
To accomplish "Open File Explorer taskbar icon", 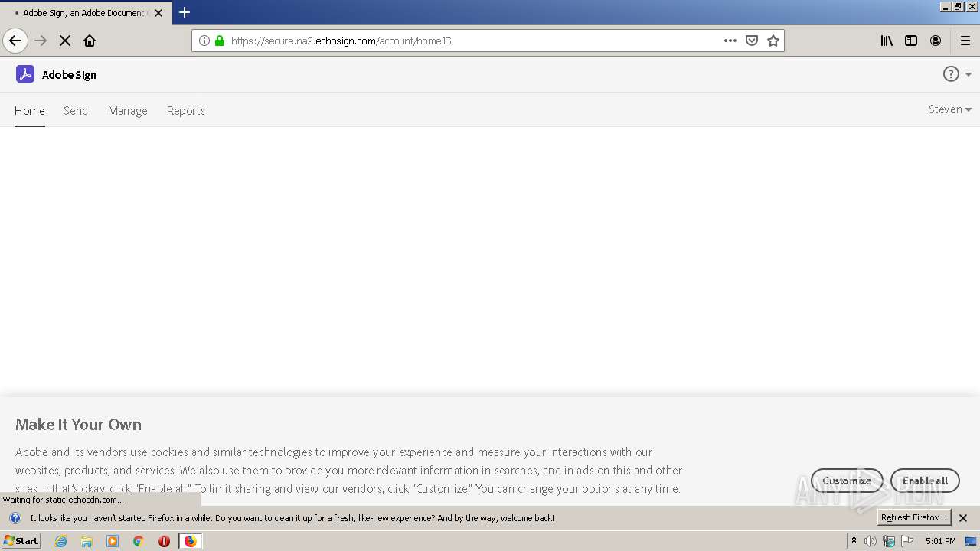I will [x=87, y=541].
